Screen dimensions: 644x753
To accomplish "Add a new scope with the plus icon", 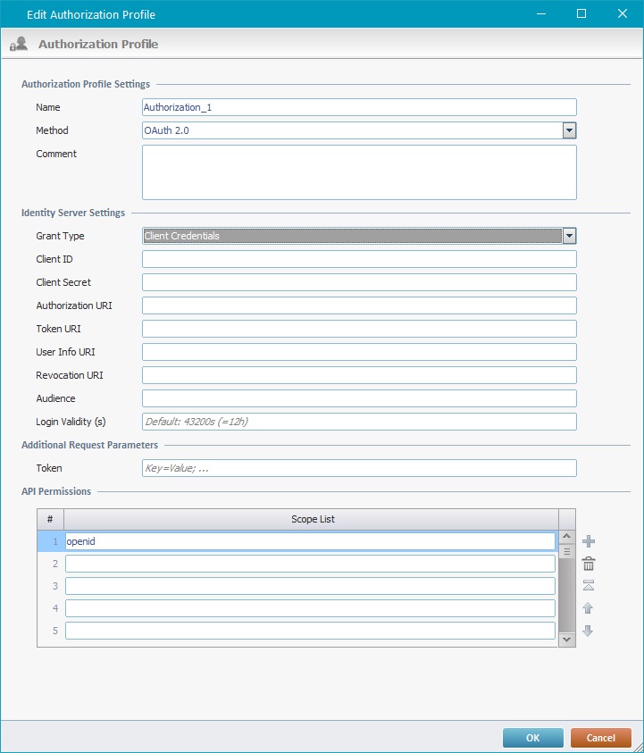I will (589, 541).
